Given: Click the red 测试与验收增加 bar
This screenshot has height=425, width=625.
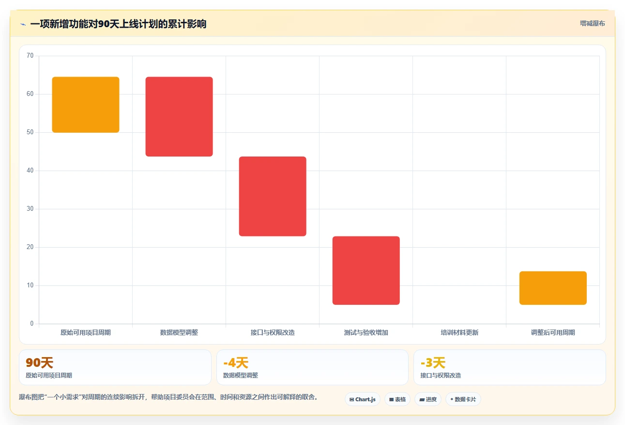Looking at the screenshot, I should coord(366,270).
